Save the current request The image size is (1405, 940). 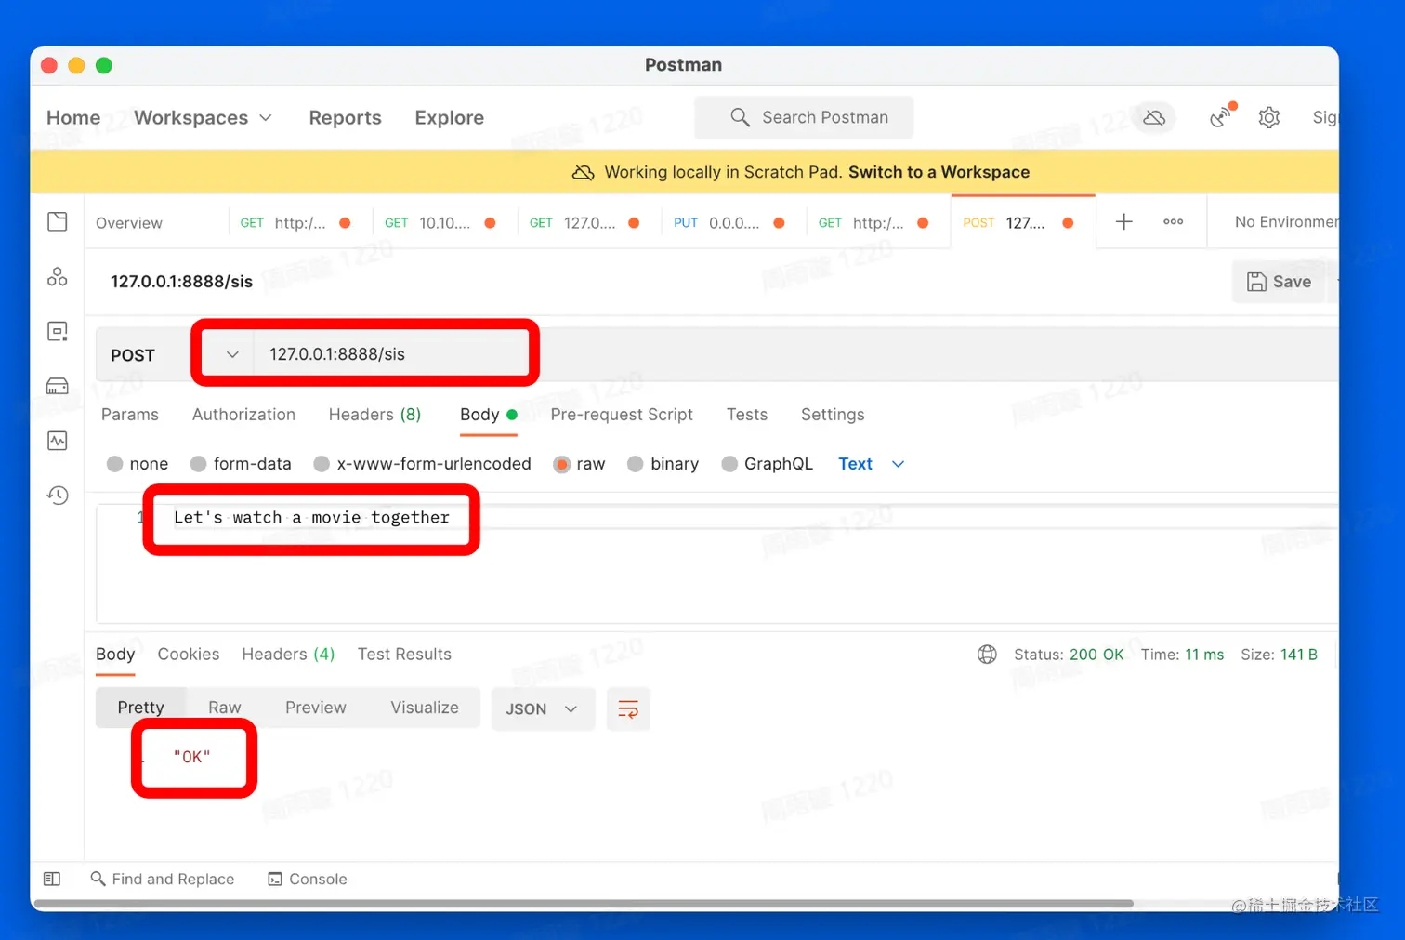pos(1279,282)
